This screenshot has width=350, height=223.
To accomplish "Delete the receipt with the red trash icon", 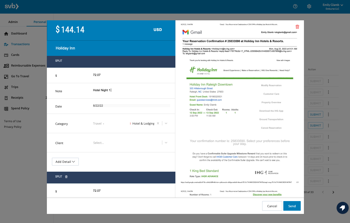I will [297, 27].
